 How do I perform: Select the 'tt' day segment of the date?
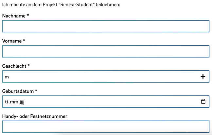7,102
